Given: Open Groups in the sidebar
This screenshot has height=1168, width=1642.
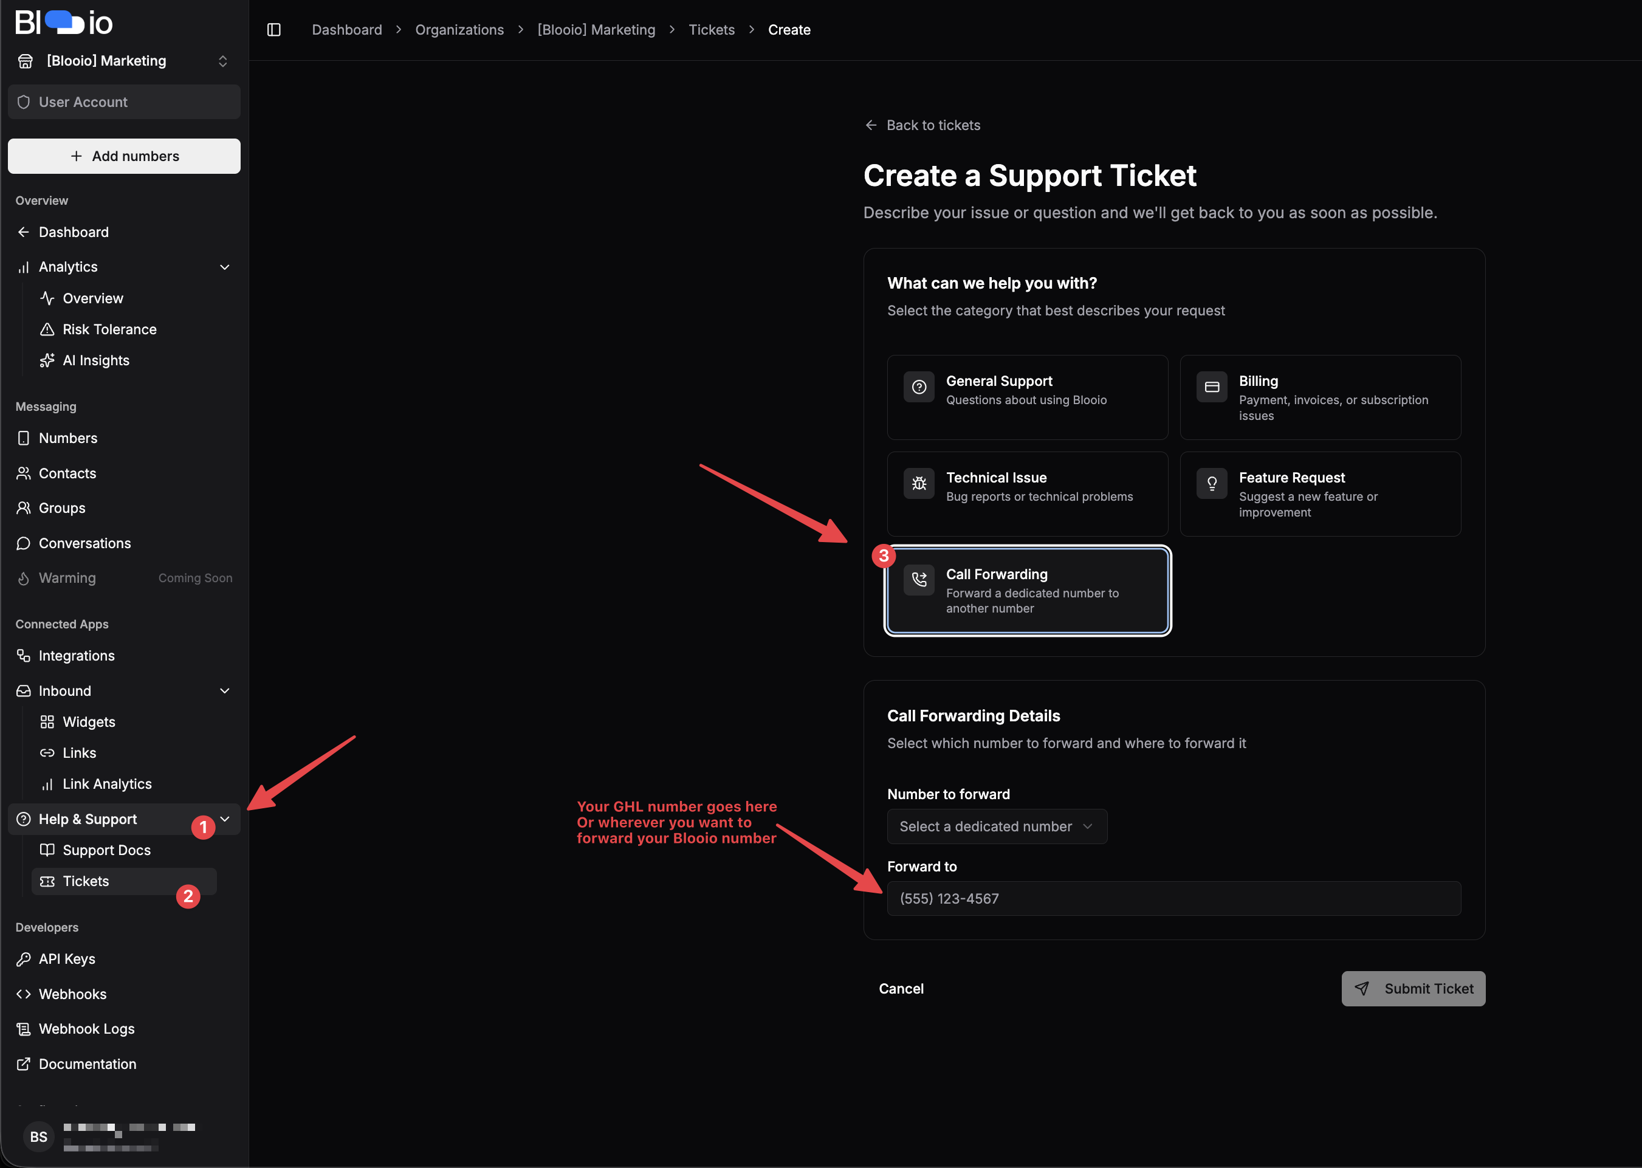Looking at the screenshot, I should [x=124, y=508].
